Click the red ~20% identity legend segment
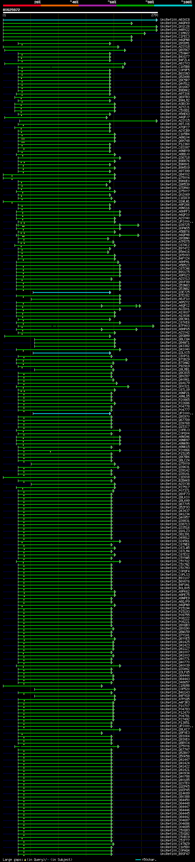The image size is (195, 862). click(22, 6)
